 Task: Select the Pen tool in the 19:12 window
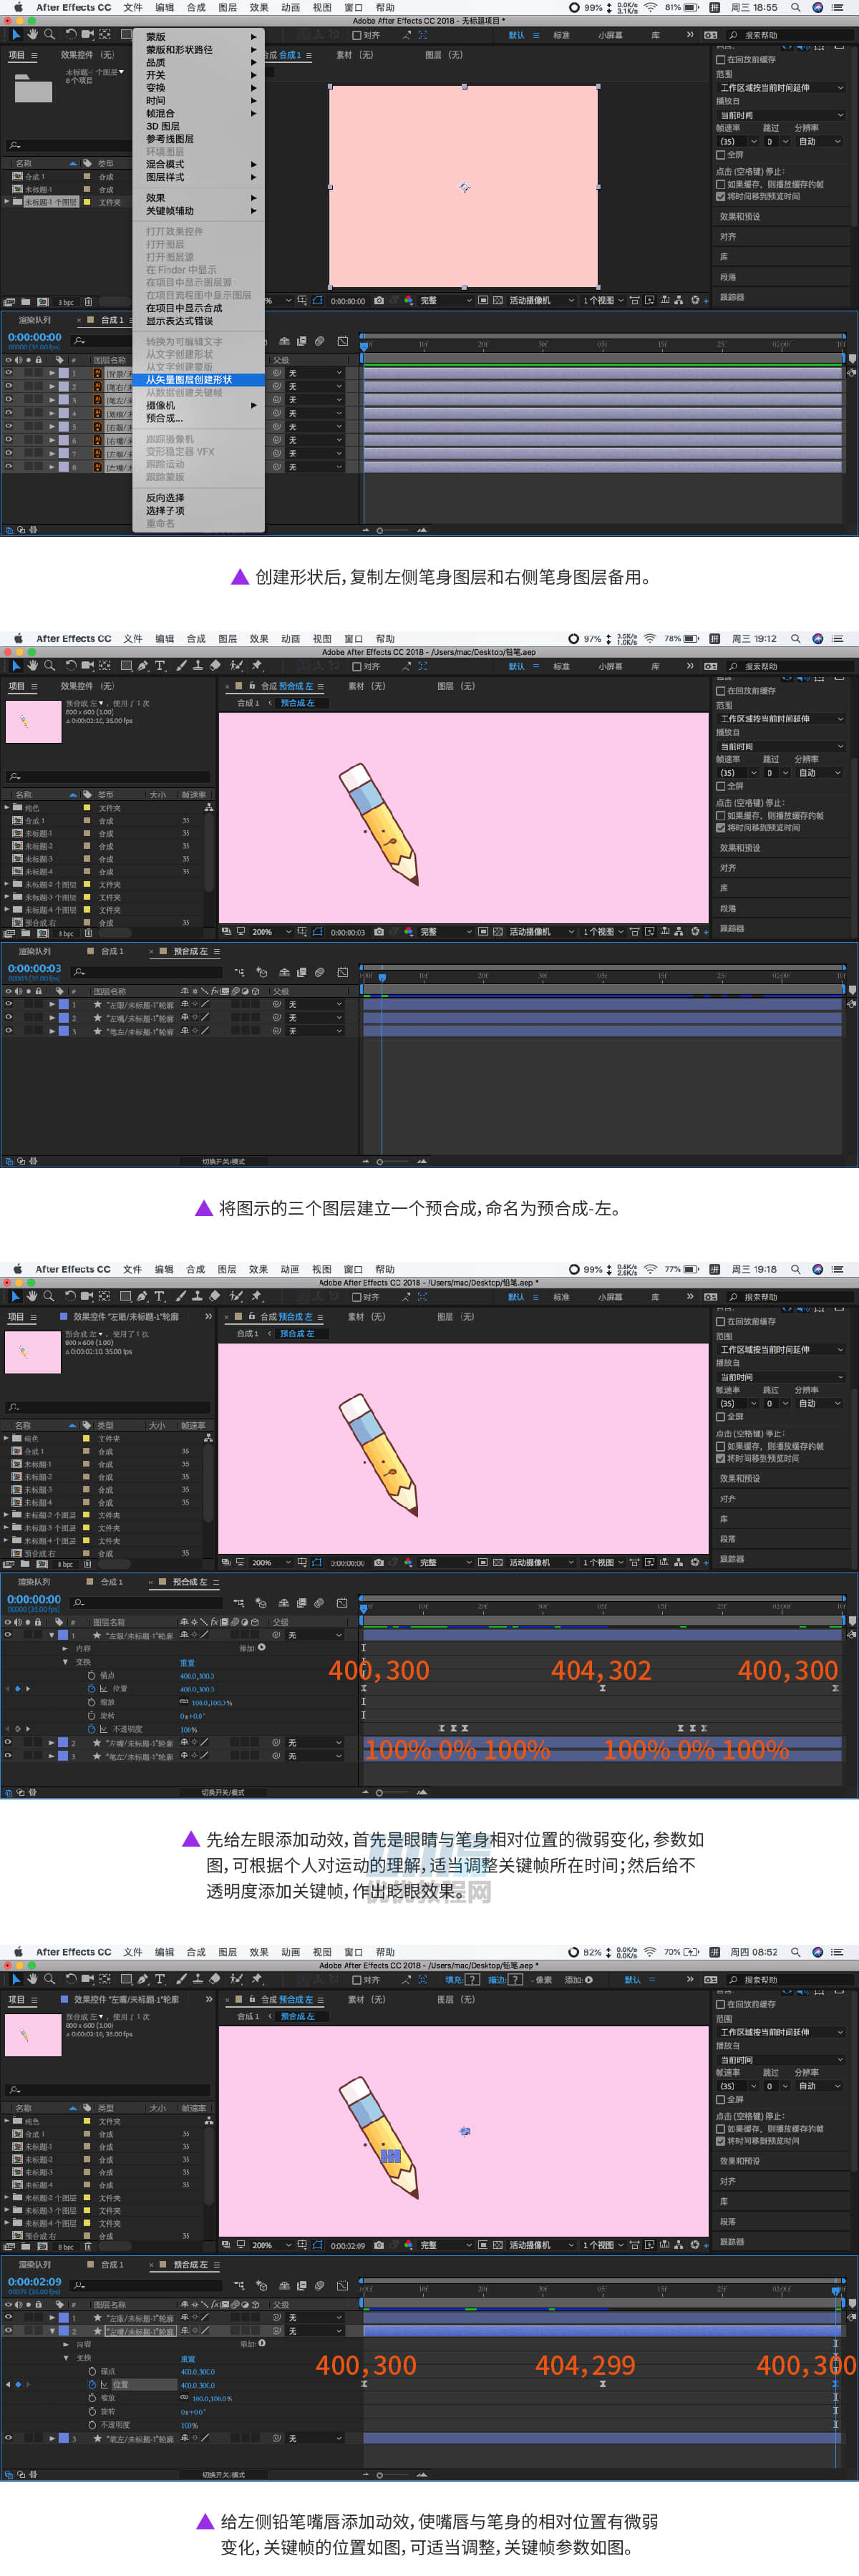[143, 666]
